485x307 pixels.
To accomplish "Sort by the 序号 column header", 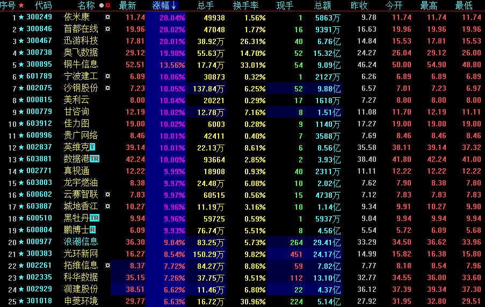I will pyautogui.click(x=8, y=5).
